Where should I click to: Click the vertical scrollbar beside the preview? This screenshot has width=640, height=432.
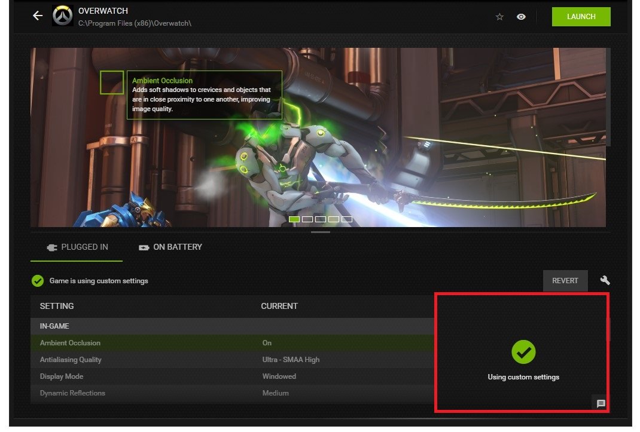click(x=608, y=97)
